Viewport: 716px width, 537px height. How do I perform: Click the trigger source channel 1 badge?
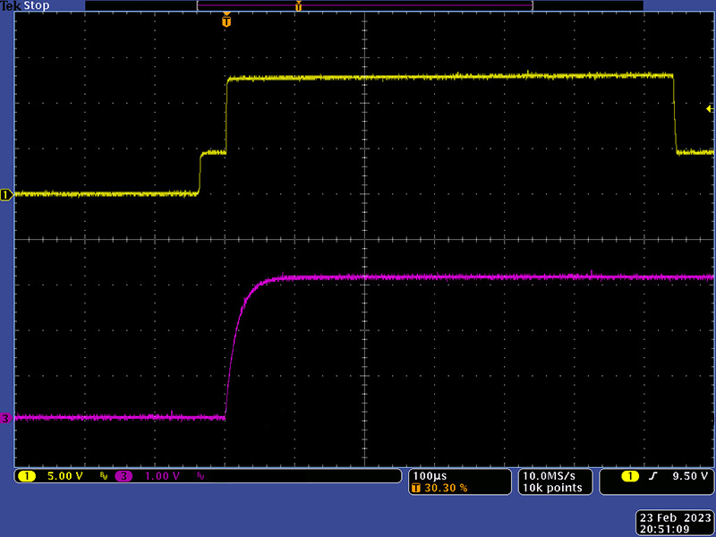coord(630,476)
